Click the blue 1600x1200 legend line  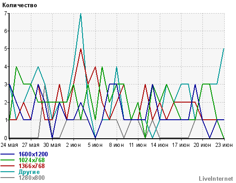click(7, 154)
